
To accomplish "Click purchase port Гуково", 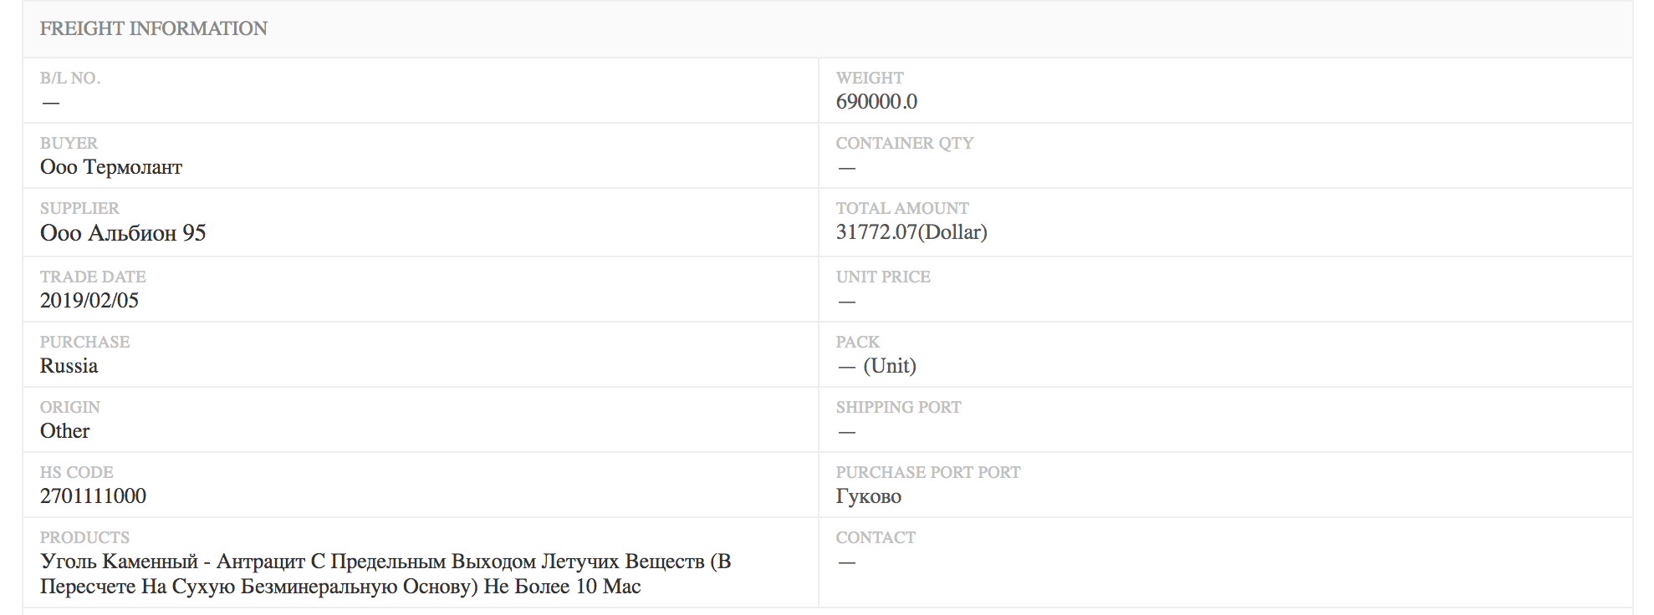I will pos(869,496).
